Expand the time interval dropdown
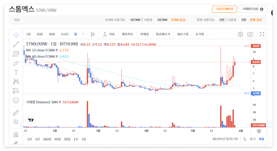The height and width of the screenshot is (151, 277). [x=83, y=34]
